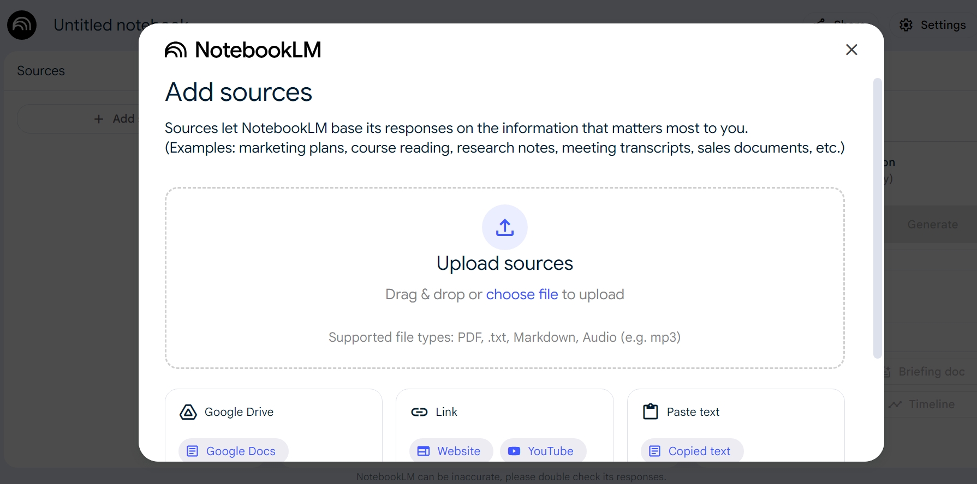Close the Add sources dialog

tap(851, 50)
